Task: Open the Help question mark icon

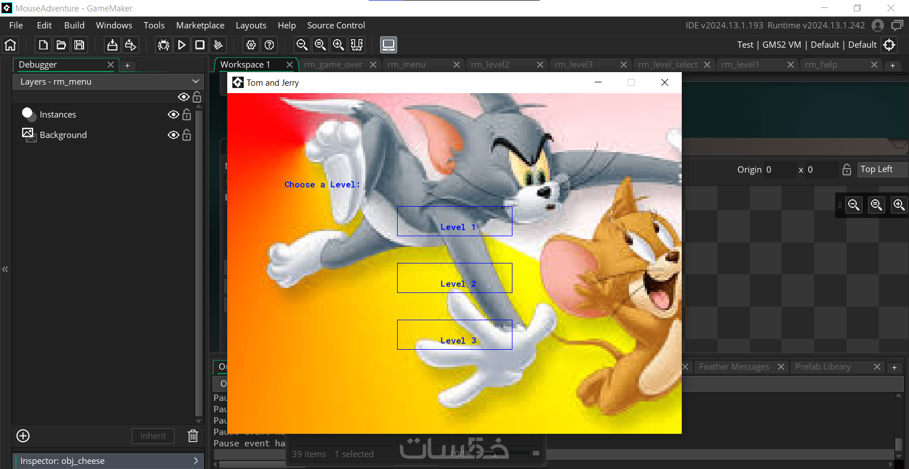Action: point(269,45)
